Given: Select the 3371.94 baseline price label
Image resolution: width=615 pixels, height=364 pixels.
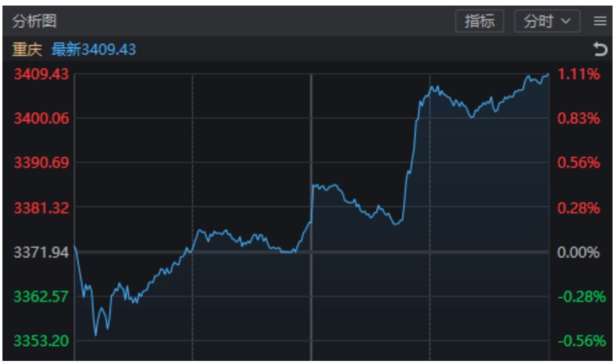Looking at the screenshot, I should (41, 252).
